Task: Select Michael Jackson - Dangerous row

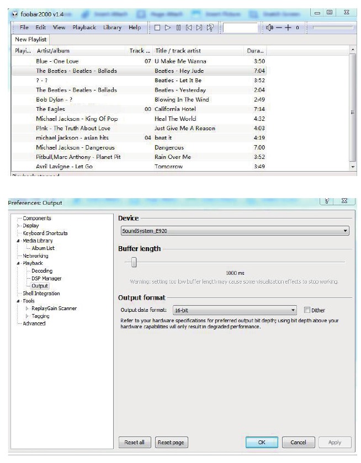Action: coord(139,148)
